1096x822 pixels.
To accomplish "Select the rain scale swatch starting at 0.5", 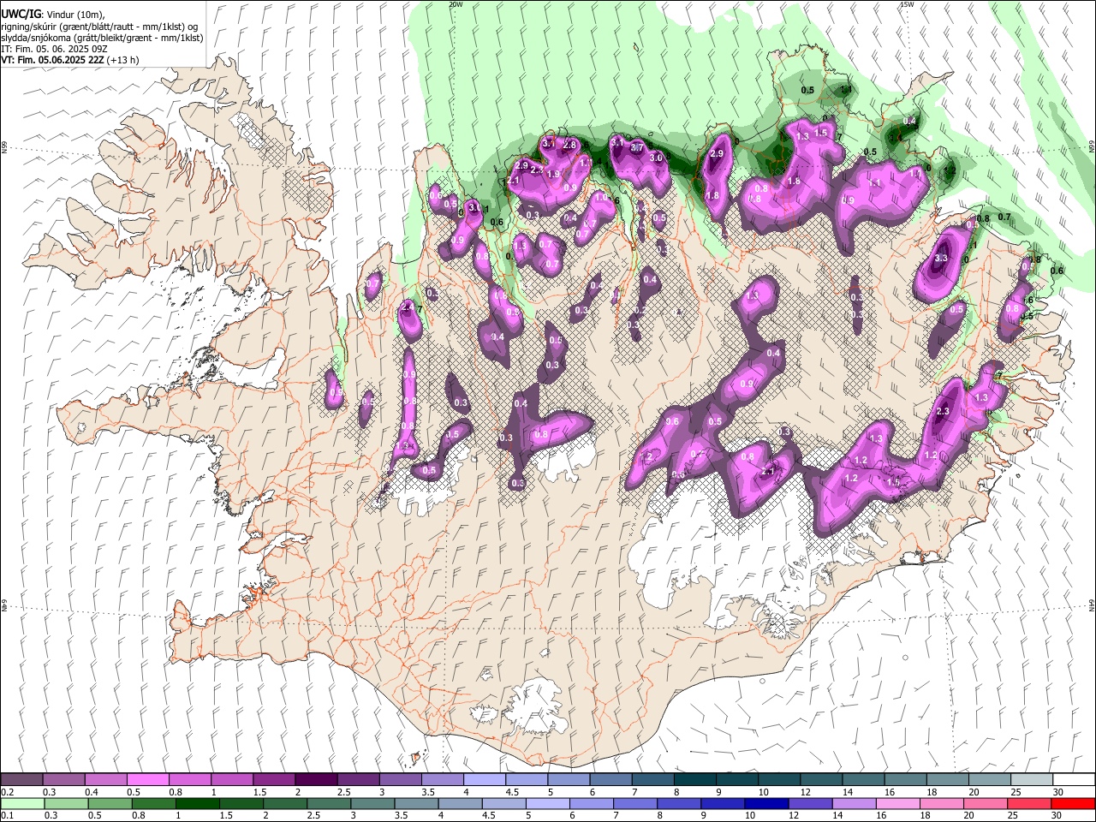I will click(x=110, y=803).
